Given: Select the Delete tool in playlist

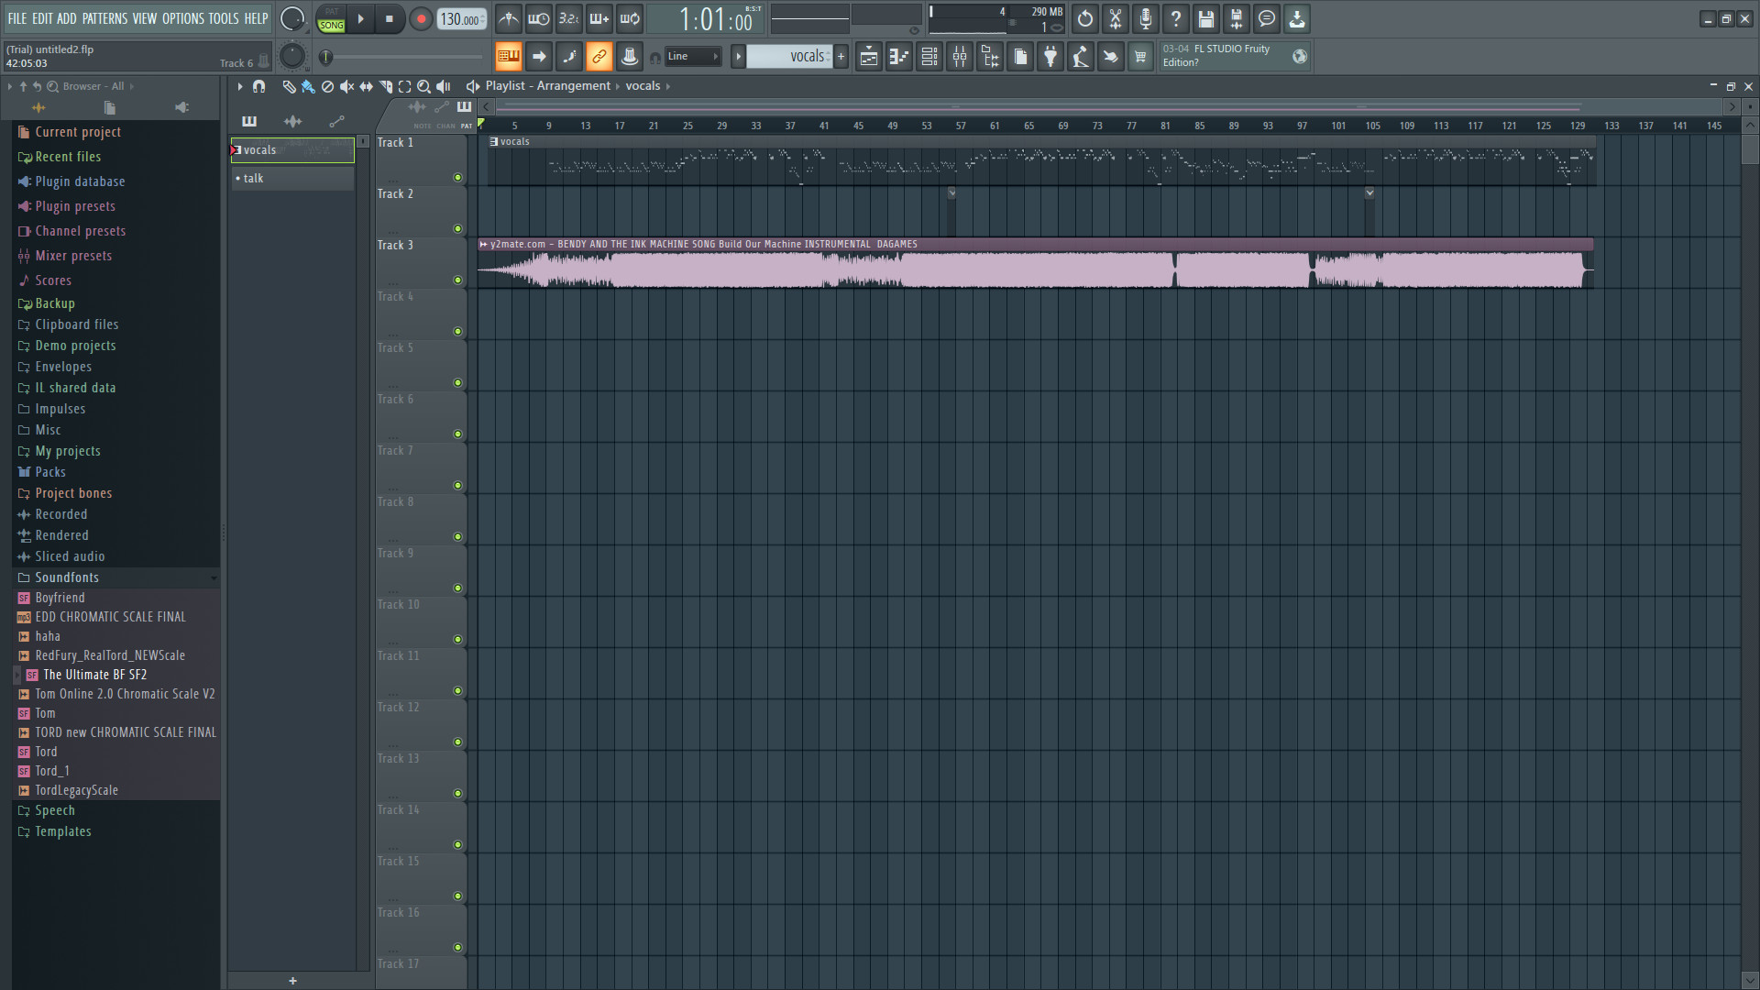Looking at the screenshot, I should (327, 86).
